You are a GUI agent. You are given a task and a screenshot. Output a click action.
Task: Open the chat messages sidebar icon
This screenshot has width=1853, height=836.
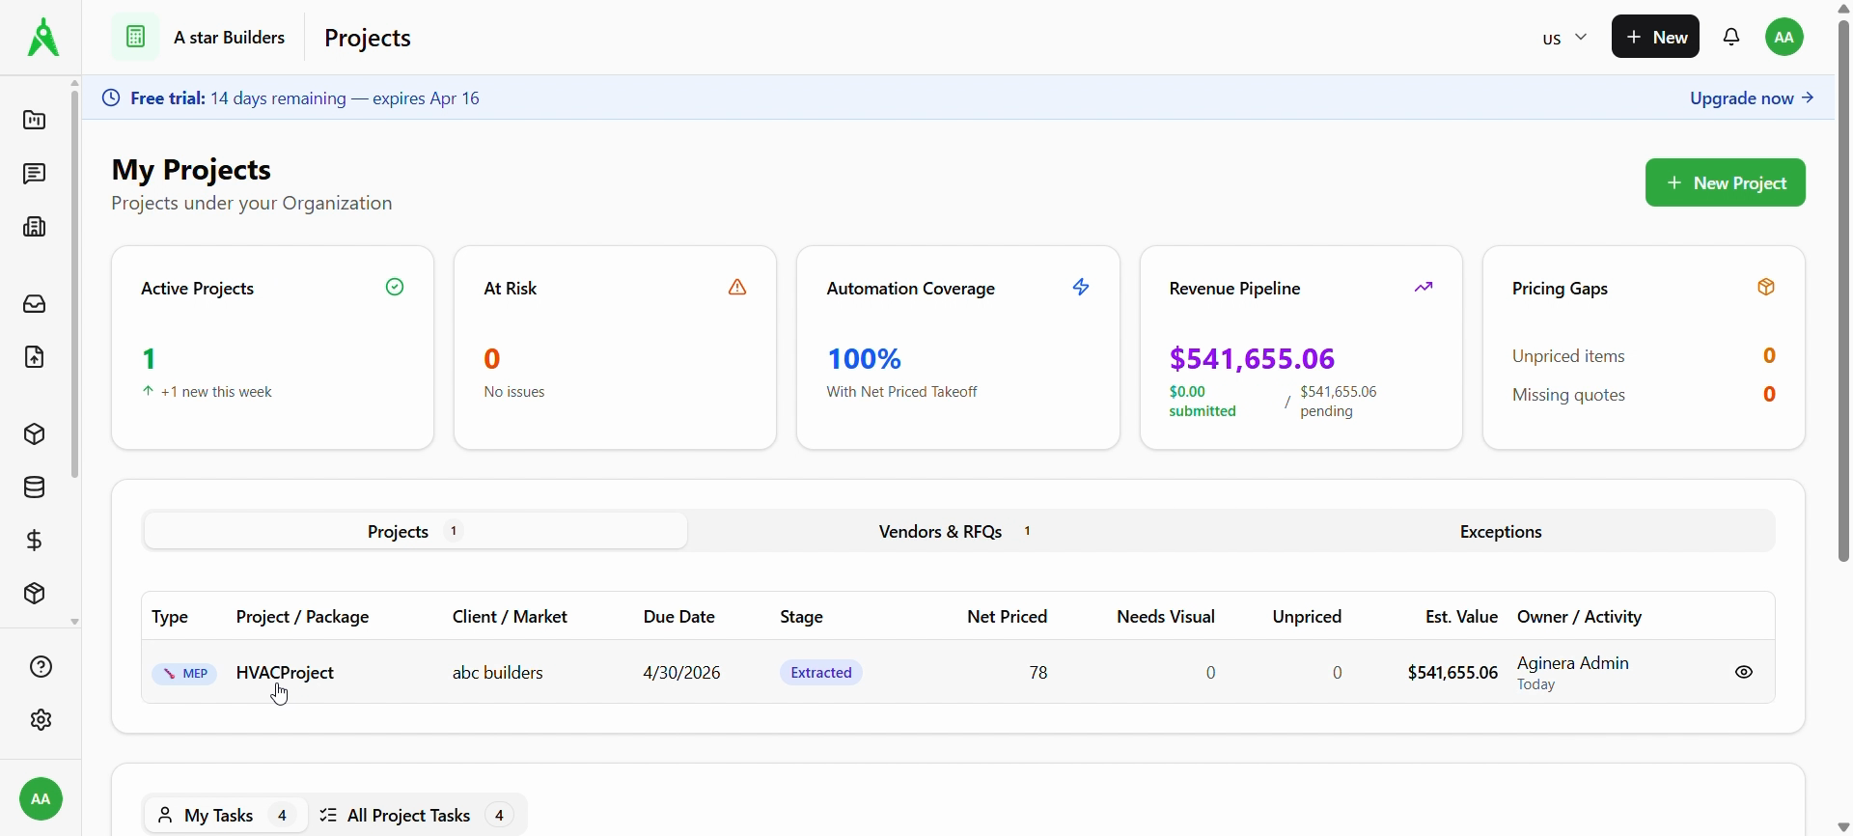coord(35,174)
